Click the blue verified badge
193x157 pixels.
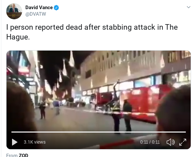click(56, 8)
